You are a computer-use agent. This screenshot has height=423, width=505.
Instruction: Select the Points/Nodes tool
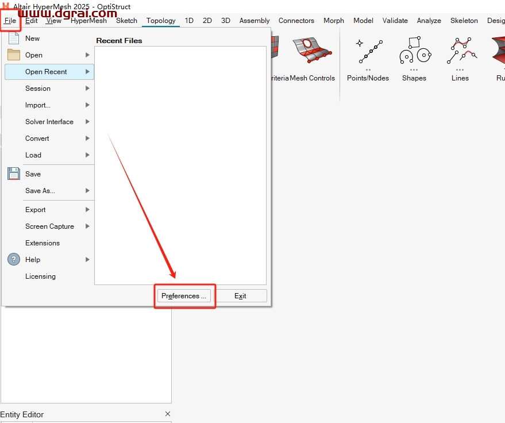pyautogui.click(x=368, y=60)
